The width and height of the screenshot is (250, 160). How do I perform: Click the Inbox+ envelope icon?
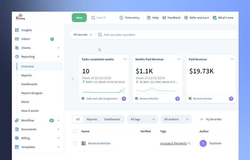point(17,39)
